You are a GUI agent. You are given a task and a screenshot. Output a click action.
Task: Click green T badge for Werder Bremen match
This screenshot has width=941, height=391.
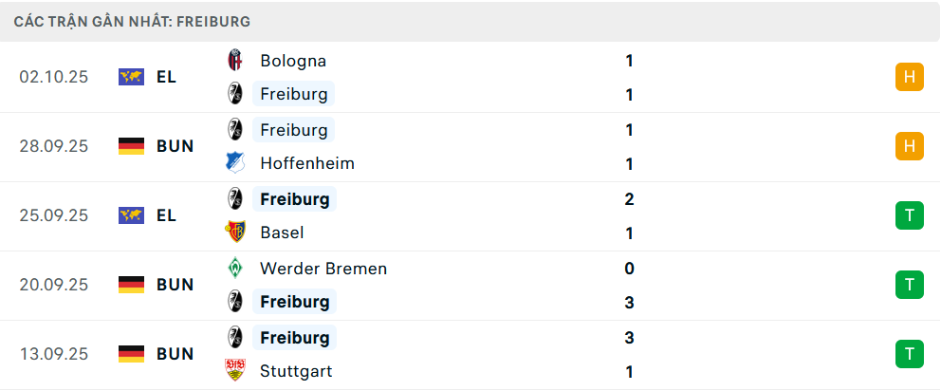[x=909, y=285]
